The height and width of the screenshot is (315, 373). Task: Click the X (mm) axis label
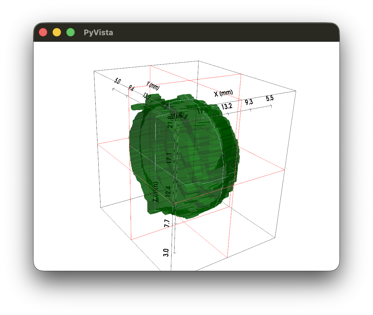(x=224, y=93)
